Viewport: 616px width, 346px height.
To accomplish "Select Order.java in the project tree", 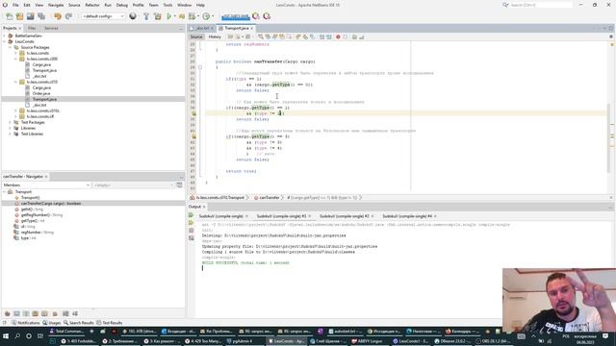I will (x=41, y=94).
